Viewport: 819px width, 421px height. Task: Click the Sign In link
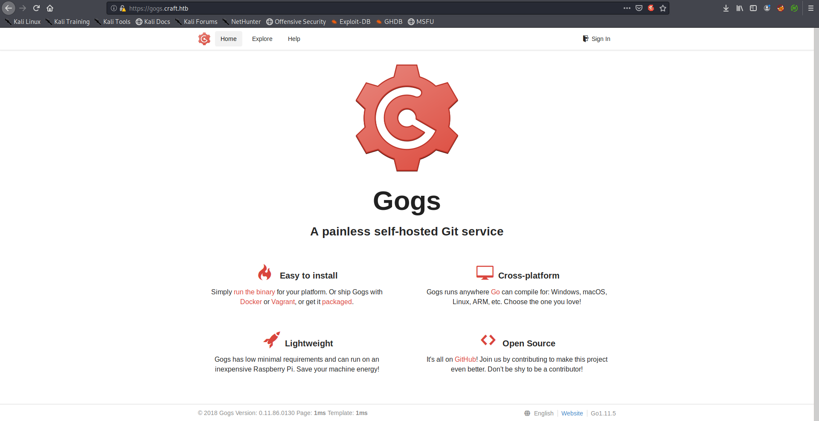point(597,39)
